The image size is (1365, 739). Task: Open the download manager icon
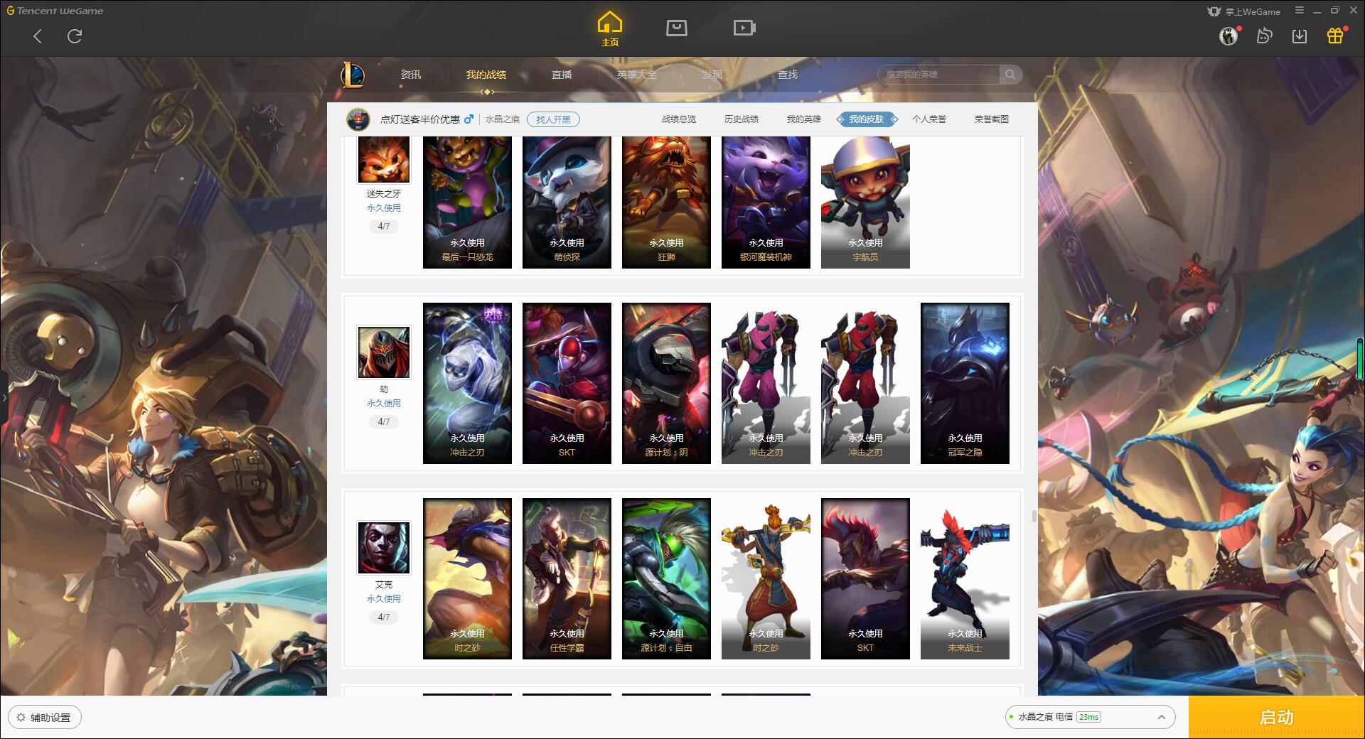1300,36
